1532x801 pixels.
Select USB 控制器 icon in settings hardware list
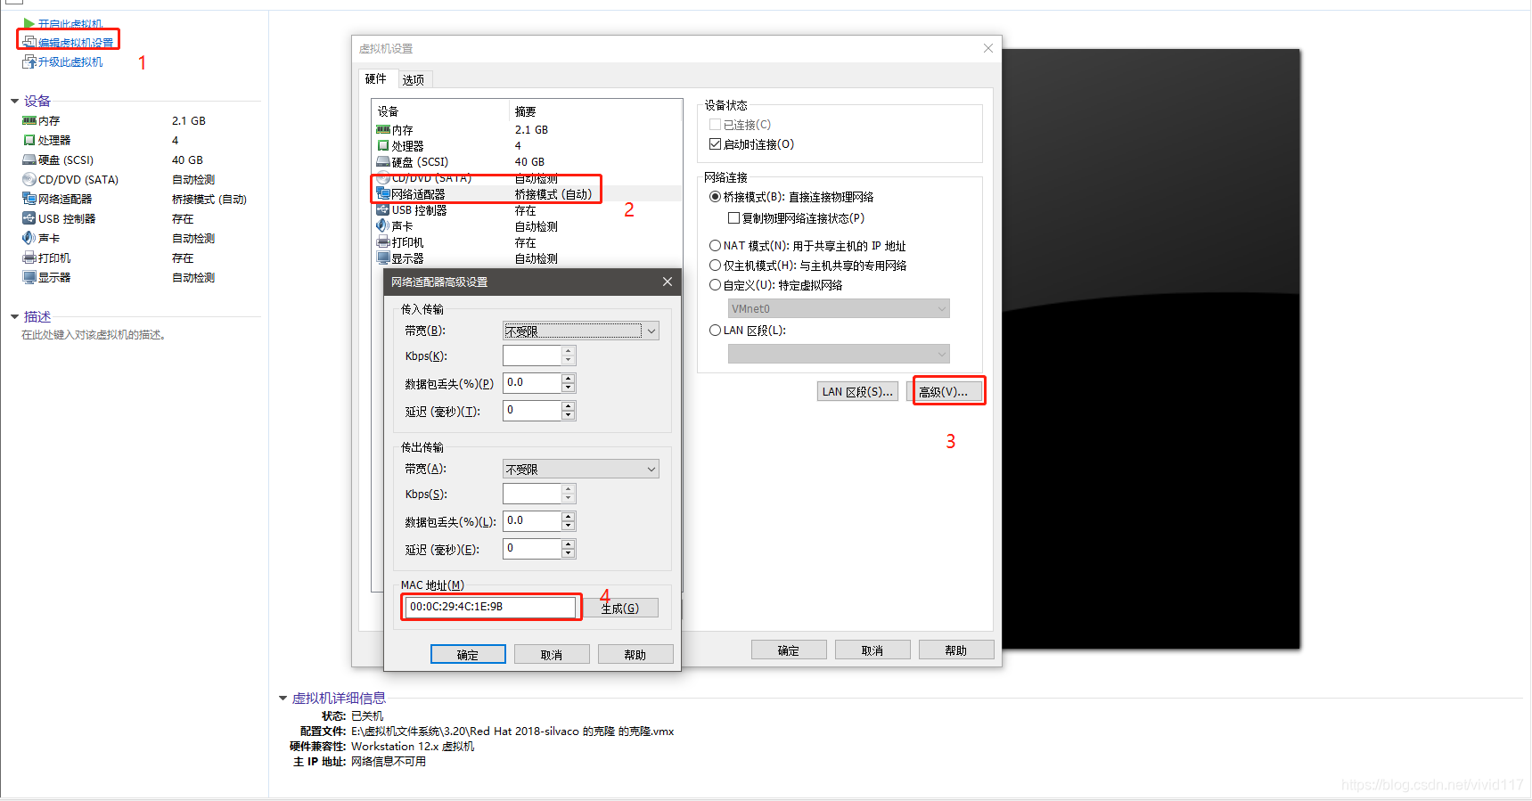pyautogui.click(x=383, y=210)
